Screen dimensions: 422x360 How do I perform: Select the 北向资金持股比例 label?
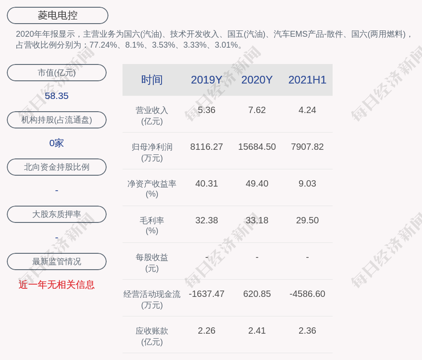(57, 167)
